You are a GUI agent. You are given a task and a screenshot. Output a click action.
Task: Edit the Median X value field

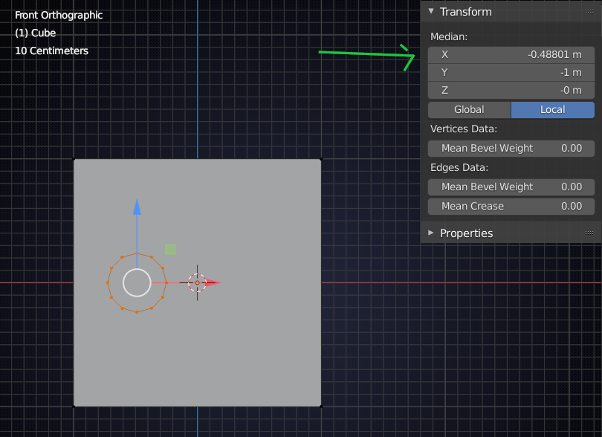[x=511, y=54]
